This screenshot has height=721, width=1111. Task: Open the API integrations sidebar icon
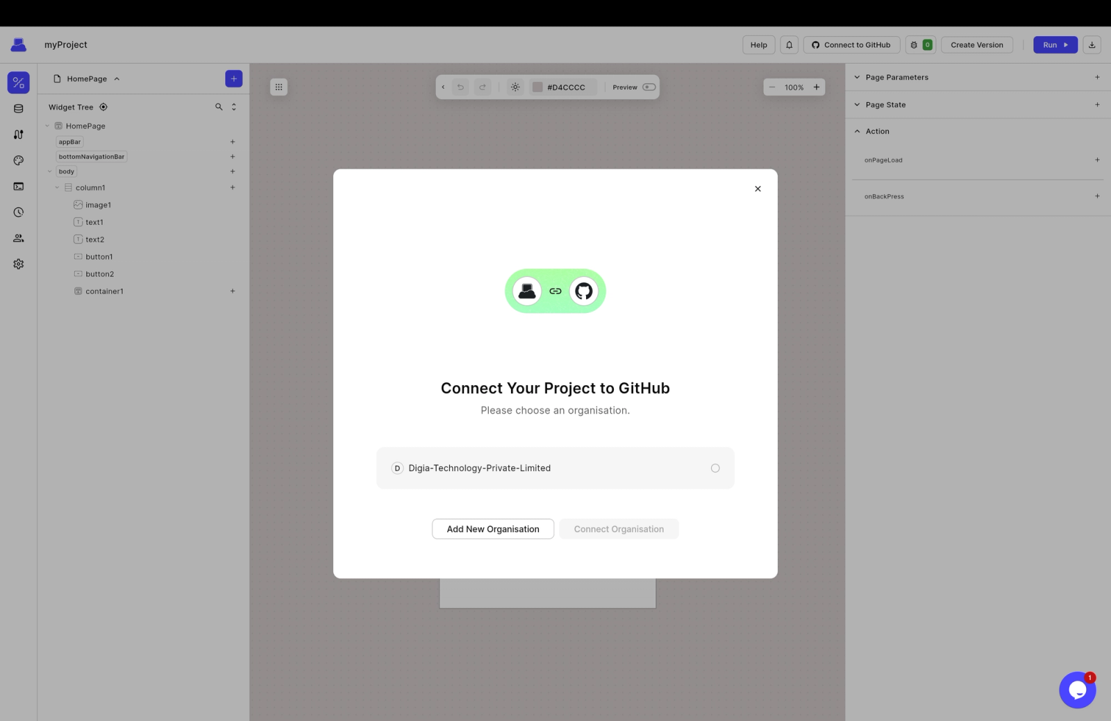coord(19,135)
